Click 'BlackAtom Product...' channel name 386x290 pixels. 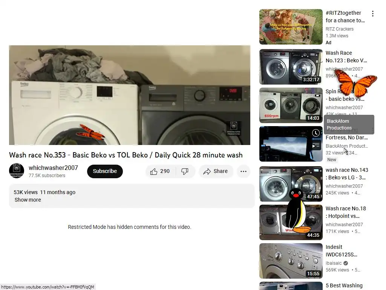click(347, 146)
